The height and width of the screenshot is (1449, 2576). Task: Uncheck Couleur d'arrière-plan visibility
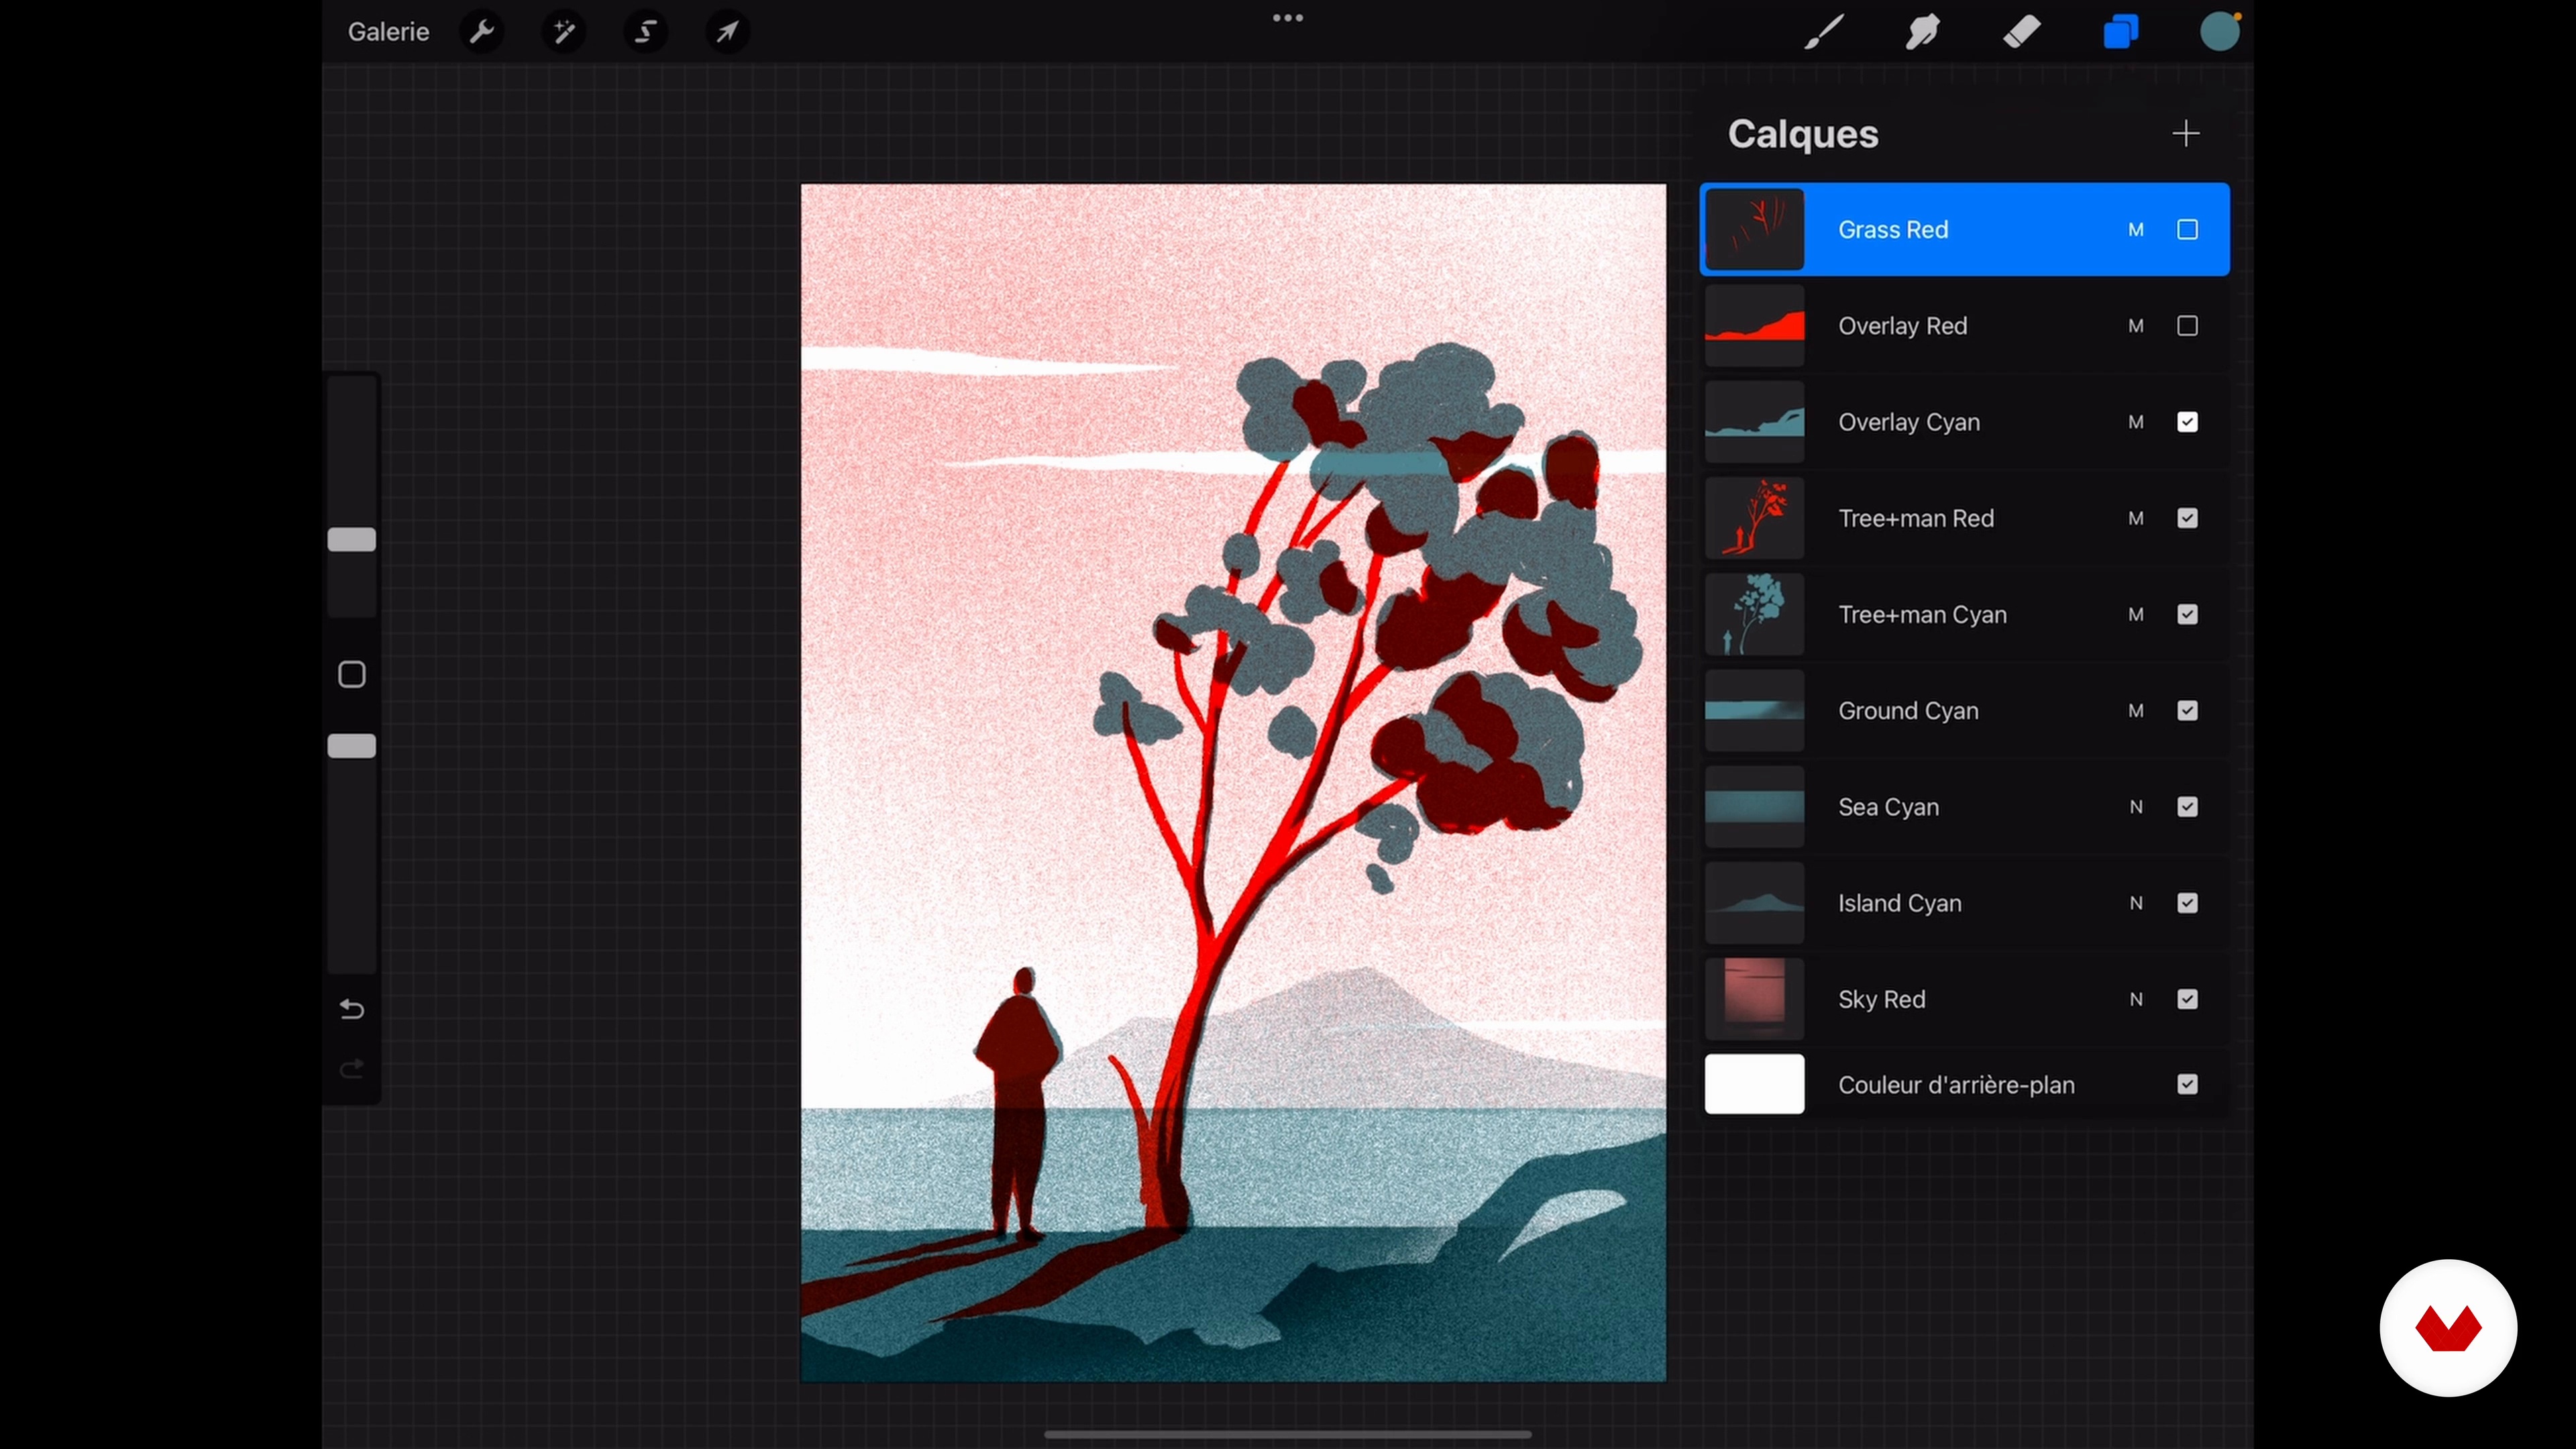pos(2187,1084)
